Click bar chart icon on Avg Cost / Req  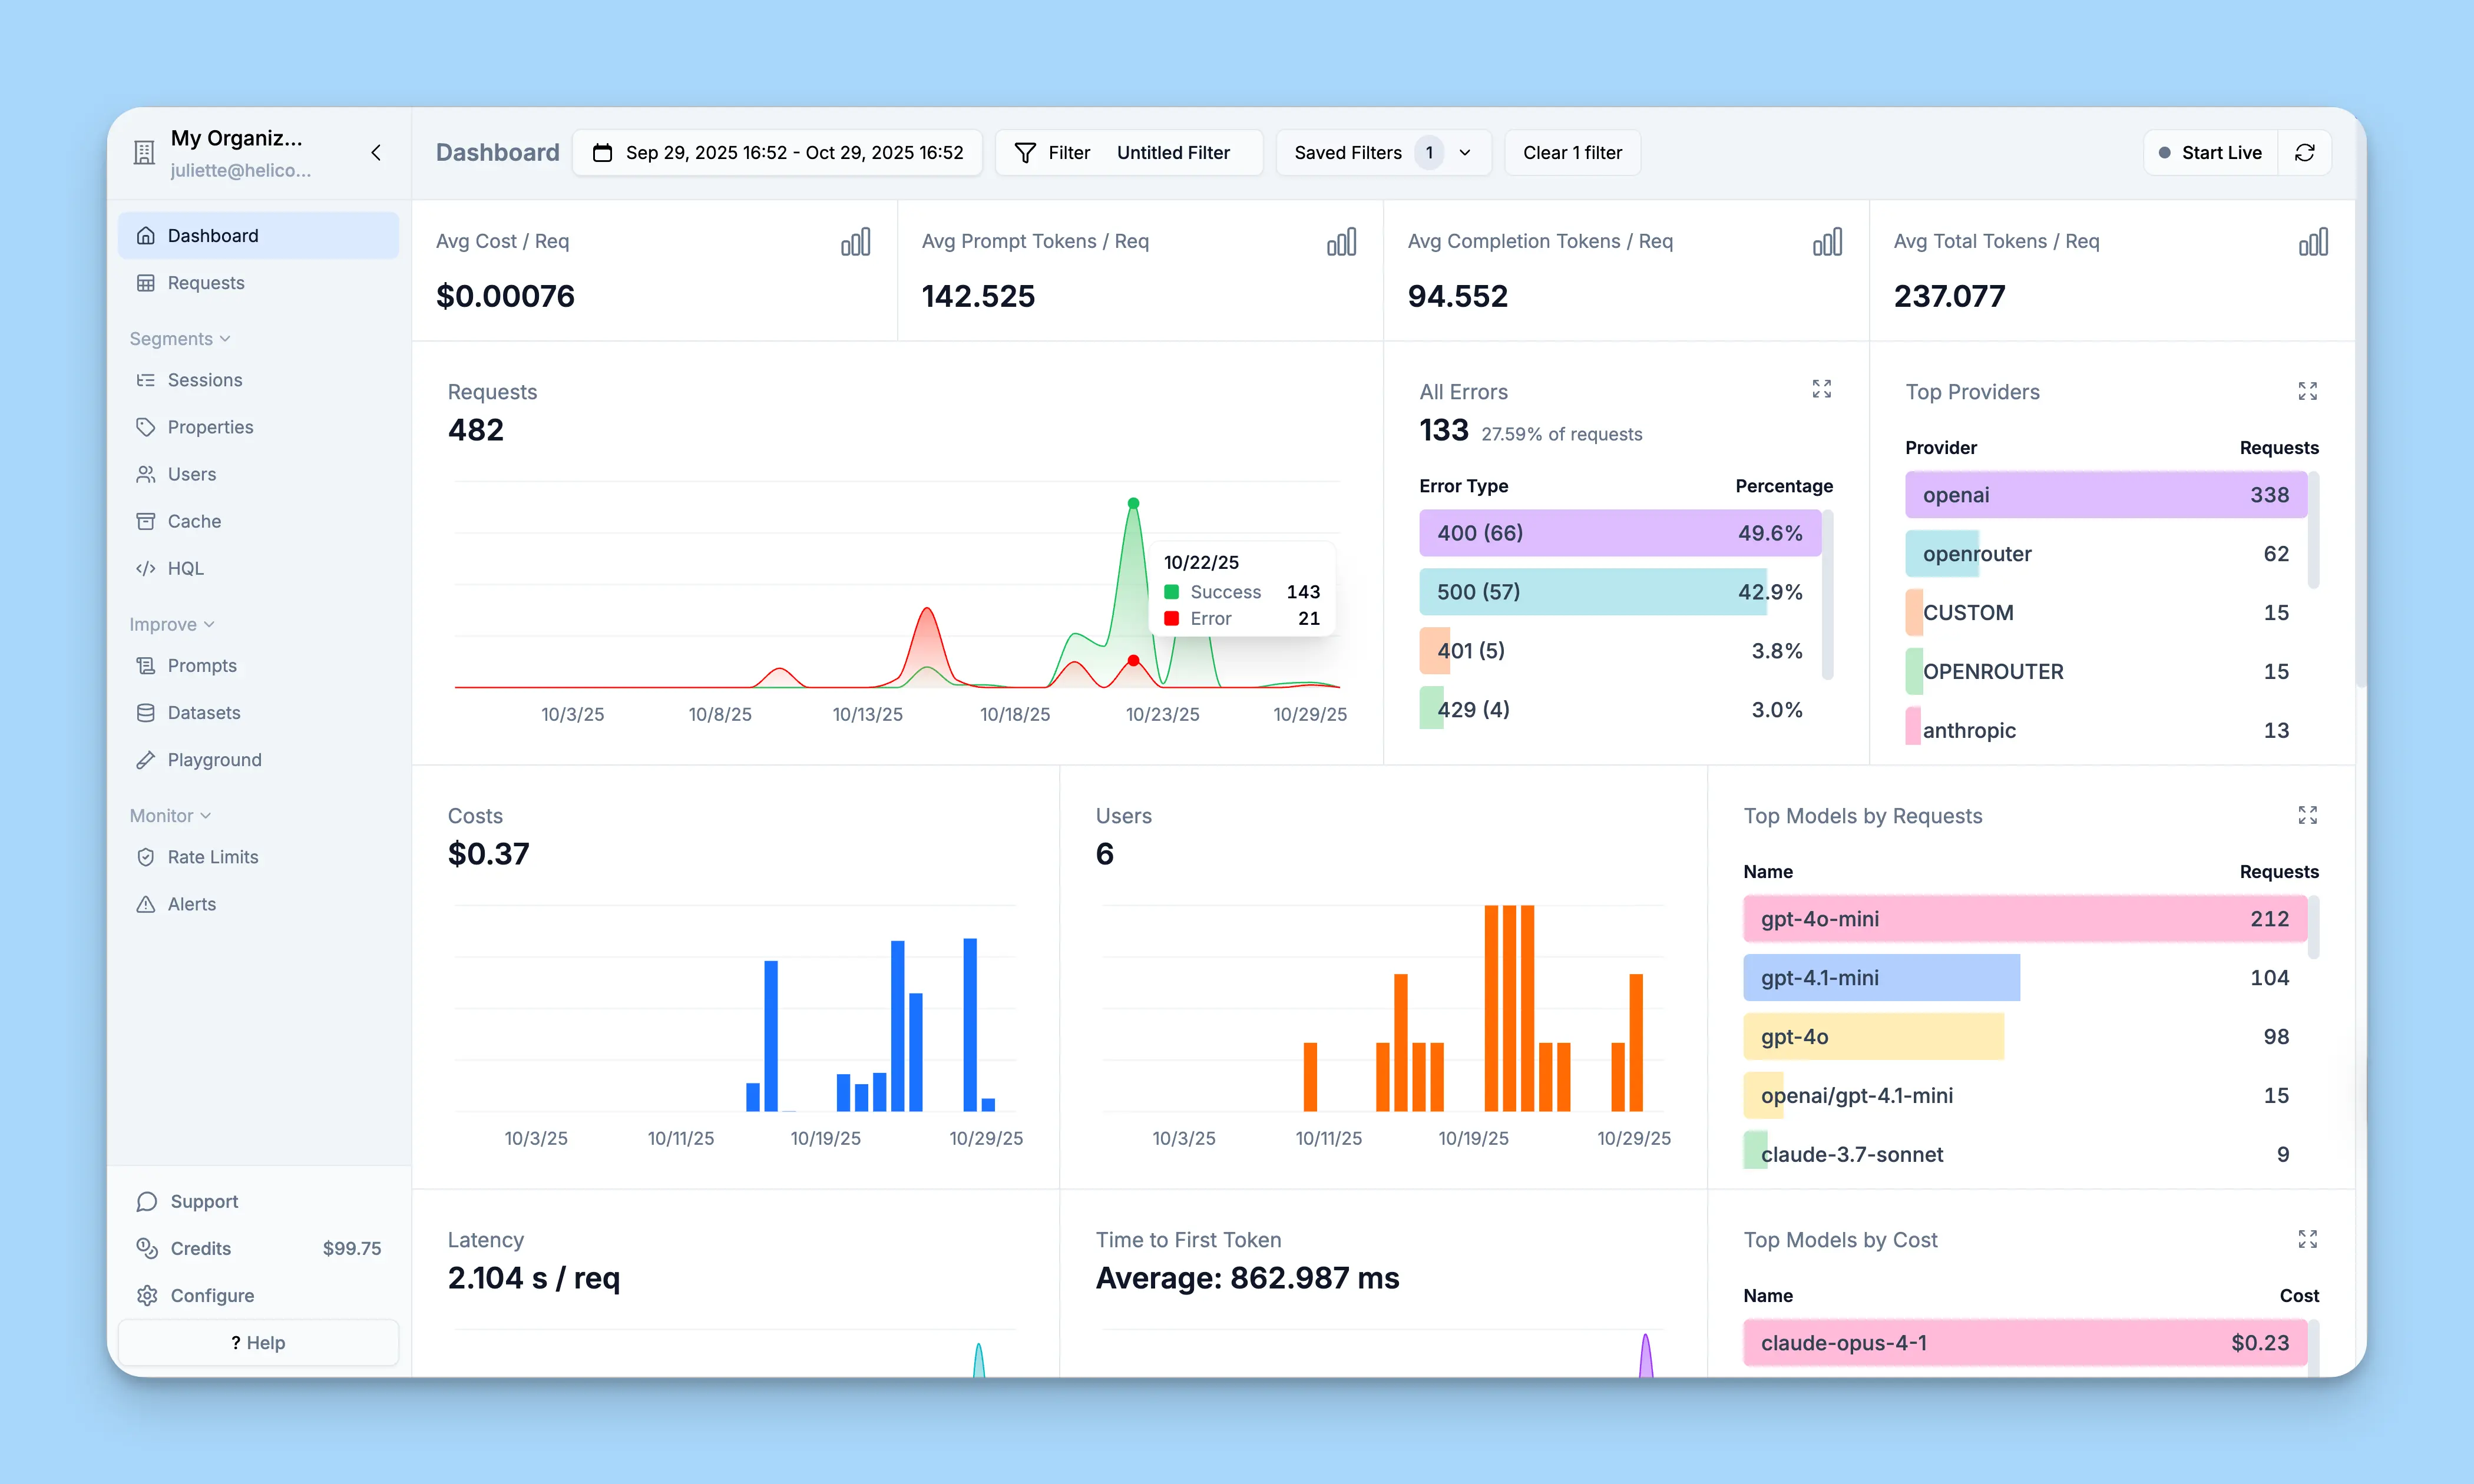pyautogui.click(x=855, y=242)
